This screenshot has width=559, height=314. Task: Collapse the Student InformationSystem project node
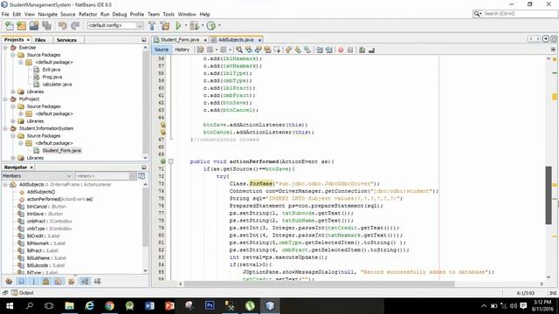[x=5, y=128]
